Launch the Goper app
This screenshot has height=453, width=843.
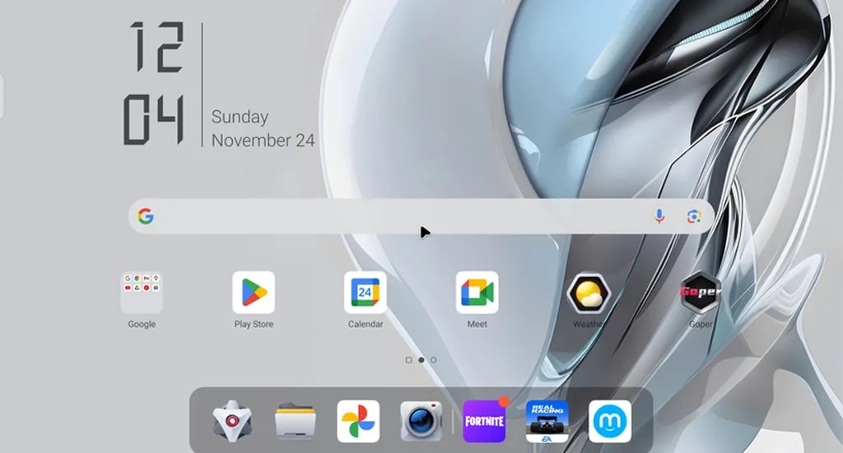point(701,293)
